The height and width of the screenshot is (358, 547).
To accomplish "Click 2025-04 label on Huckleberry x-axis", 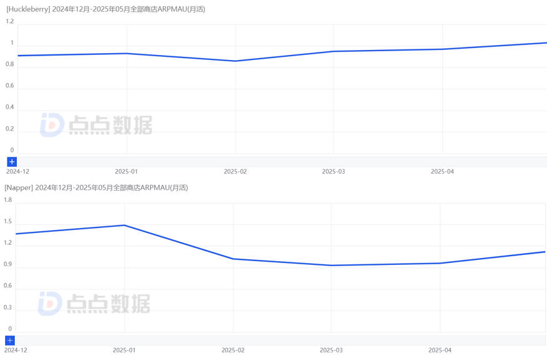I will tap(442, 171).
